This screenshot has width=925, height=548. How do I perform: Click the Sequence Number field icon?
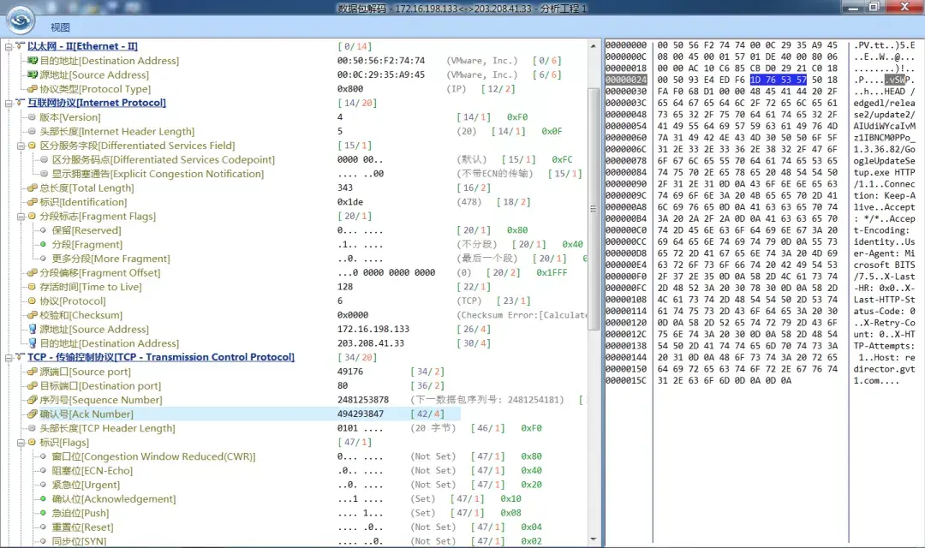point(33,400)
